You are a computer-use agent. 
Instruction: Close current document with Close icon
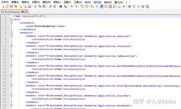pyautogui.click(x=21, y=6)
